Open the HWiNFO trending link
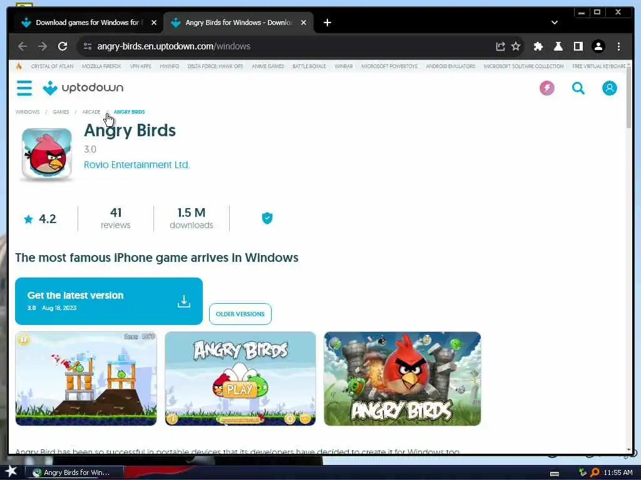The height and width of the screenshot is (480, 641). pyautogui.click(x=169, y=66)
